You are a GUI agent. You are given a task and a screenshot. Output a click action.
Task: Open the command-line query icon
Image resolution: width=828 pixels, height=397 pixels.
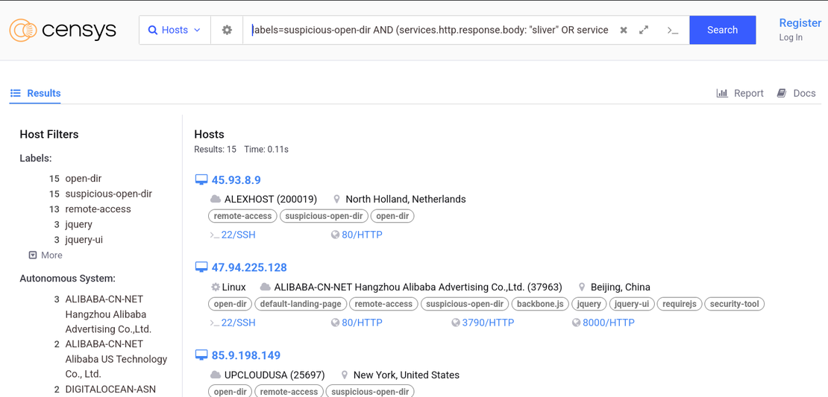click(672, 31)
